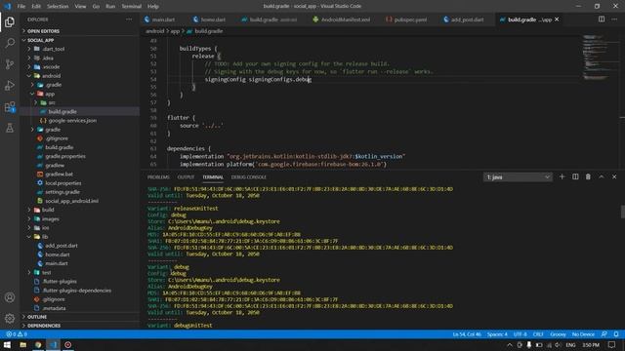Image resolution: width=625 pixels, height=351 pixels.
Task: Switch to the Debug Console tab
Action: (248, 177)
